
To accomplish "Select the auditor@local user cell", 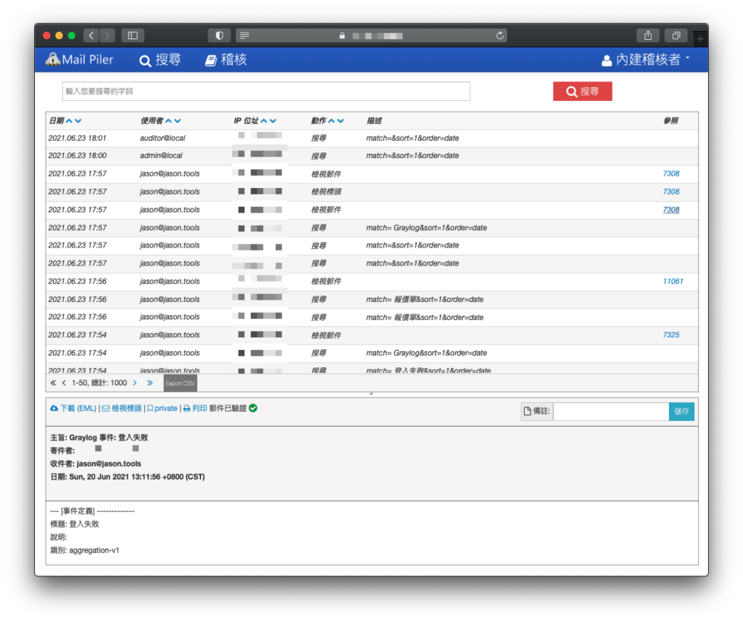I will (x=163, y=138).
